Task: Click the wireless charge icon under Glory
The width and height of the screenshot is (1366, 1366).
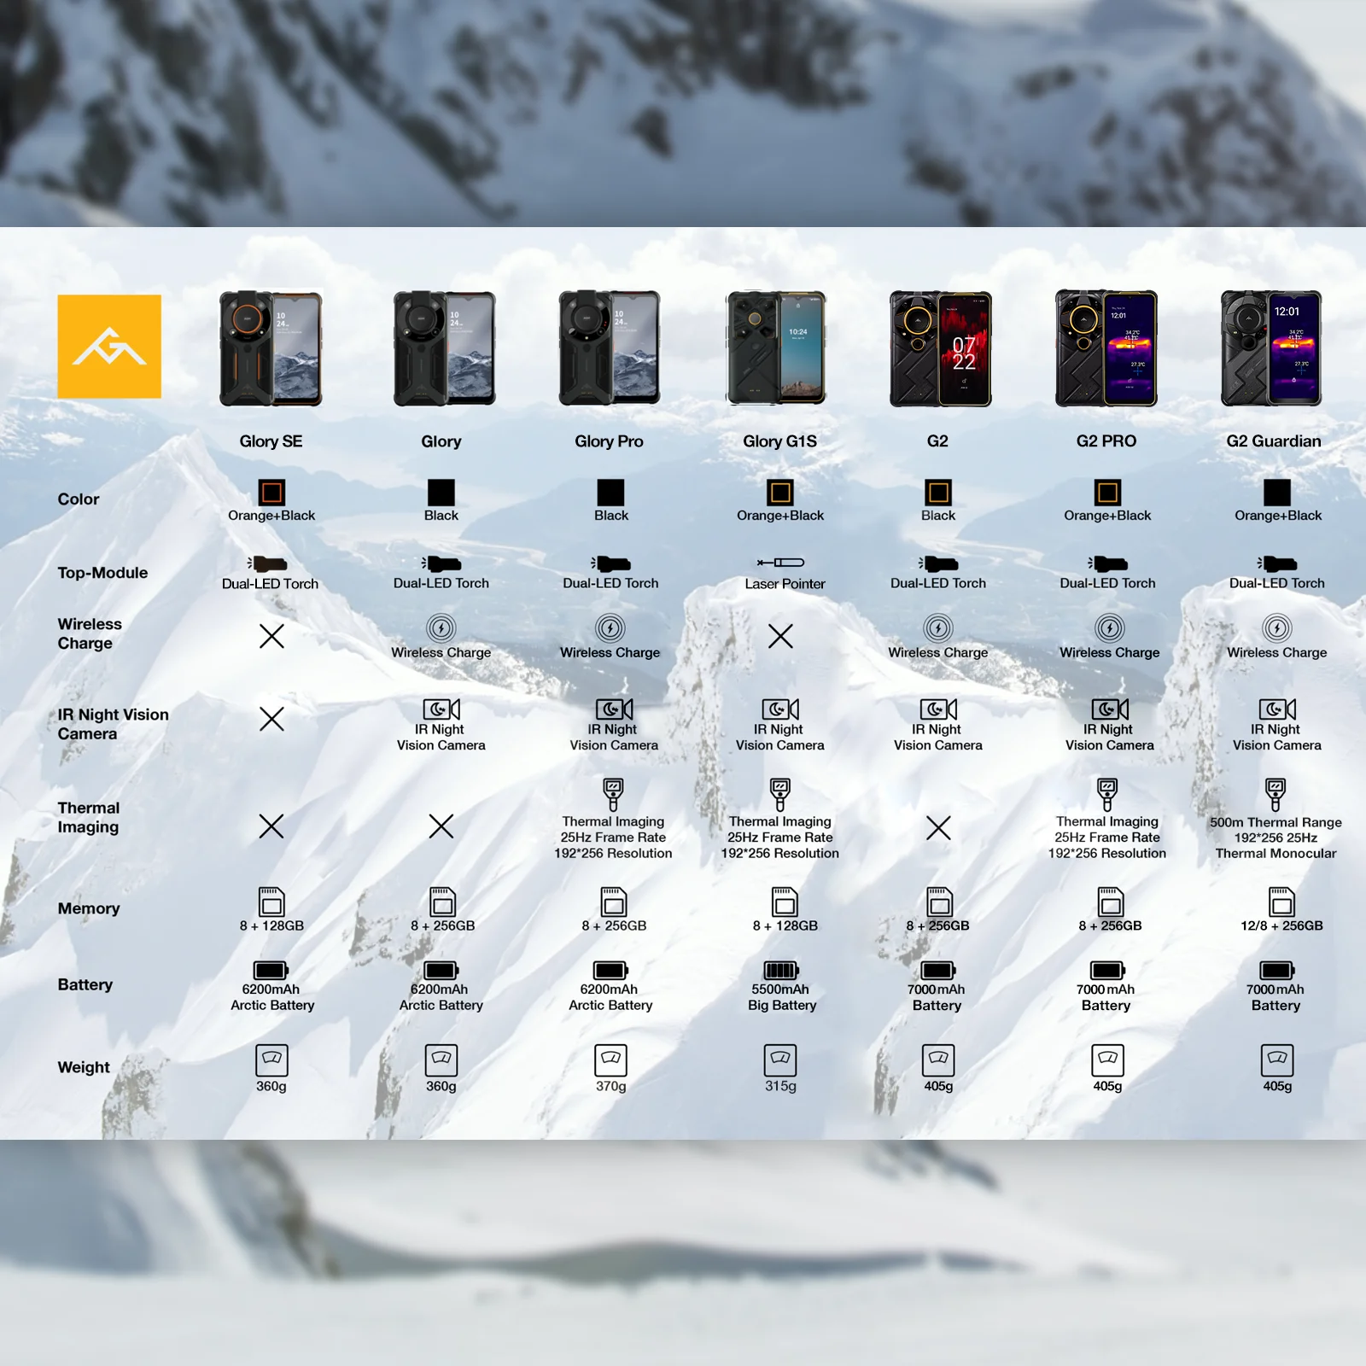Action: (441, 628)
